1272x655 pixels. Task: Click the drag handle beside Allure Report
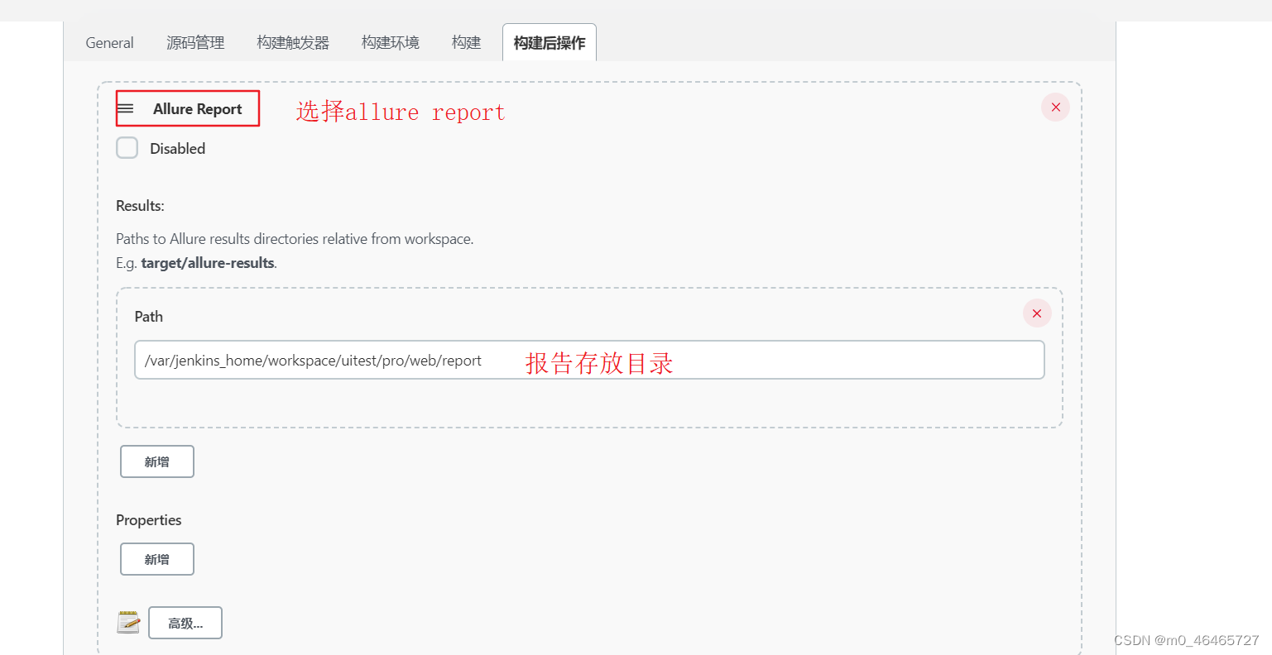click(x=126, y=108)
